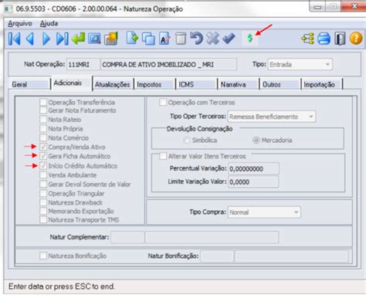The image size is (366, 302).
Task: Open the Outros tab
Action: (280, 84)
